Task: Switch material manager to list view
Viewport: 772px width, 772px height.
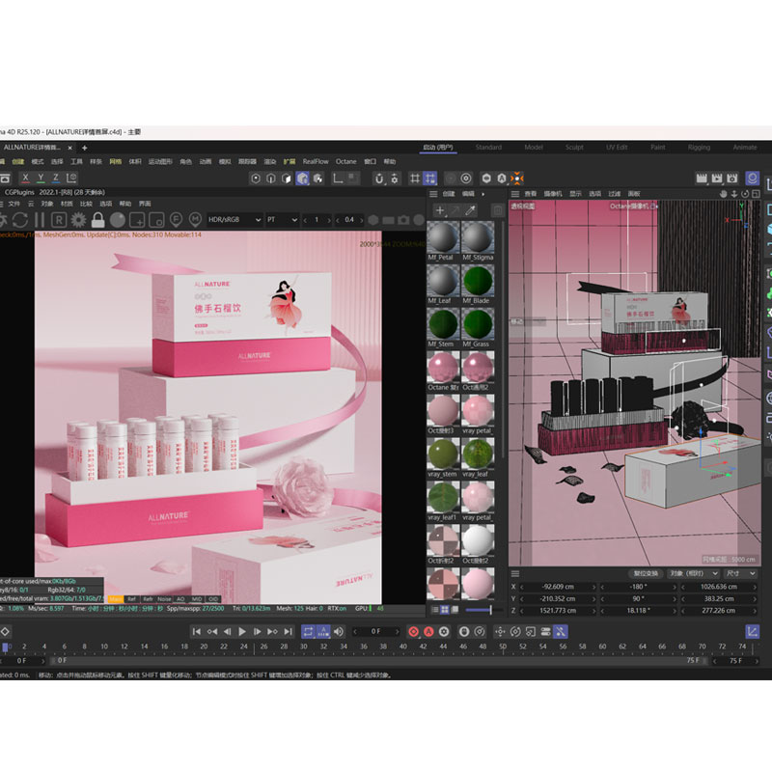Action: click(x=435, y=610)
